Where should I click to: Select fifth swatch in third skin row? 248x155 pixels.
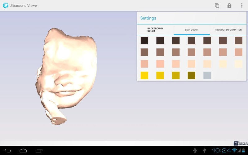point(207,64)
